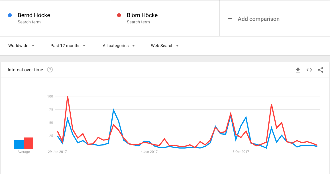Viewport: 330px width, 174px height.
Task: Expand the Worldwide region dropdown
Action: (21, 46)
